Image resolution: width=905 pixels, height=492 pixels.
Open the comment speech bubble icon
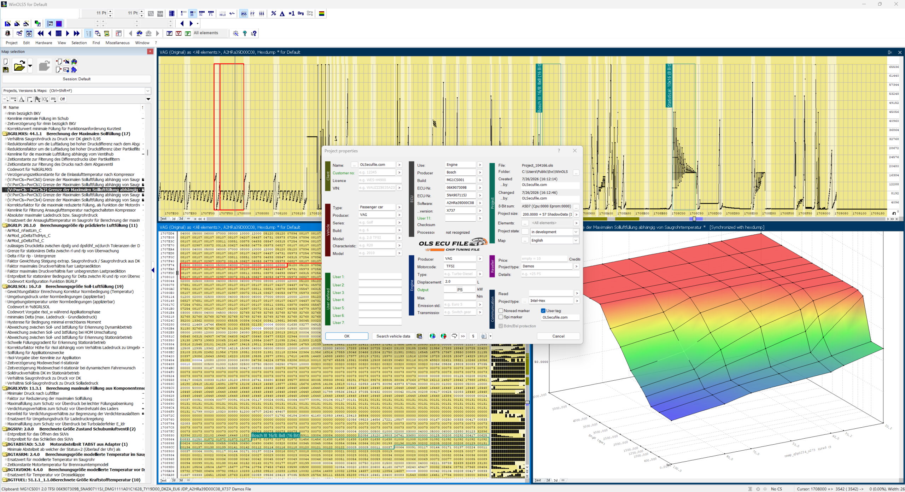(454, 336)
